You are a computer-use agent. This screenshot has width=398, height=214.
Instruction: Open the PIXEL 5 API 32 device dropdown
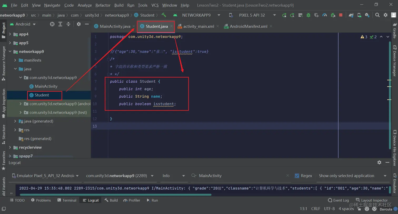click(x=252, y=15)
